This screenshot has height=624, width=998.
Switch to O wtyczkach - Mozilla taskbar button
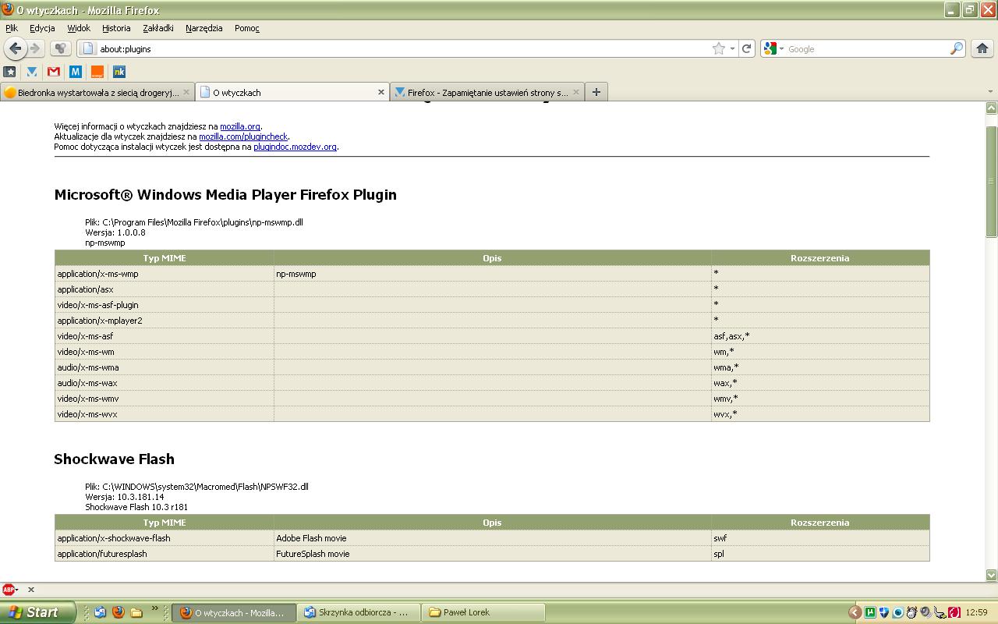point(234,612)
